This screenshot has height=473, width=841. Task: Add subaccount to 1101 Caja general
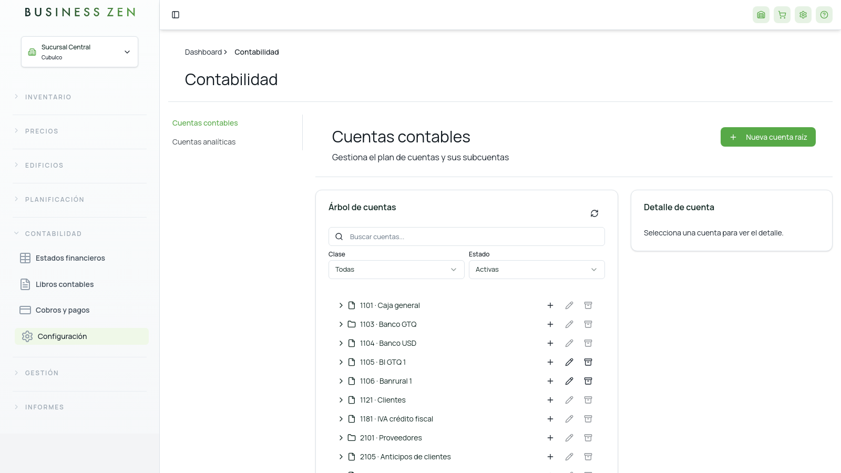(550, 305)
